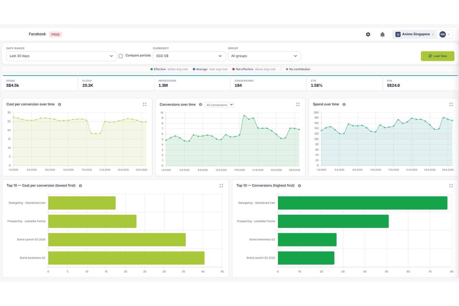Viewport: 459px width, 306px height.
Task: Click the blue Average legend swatch
Action: pos(194,69)
